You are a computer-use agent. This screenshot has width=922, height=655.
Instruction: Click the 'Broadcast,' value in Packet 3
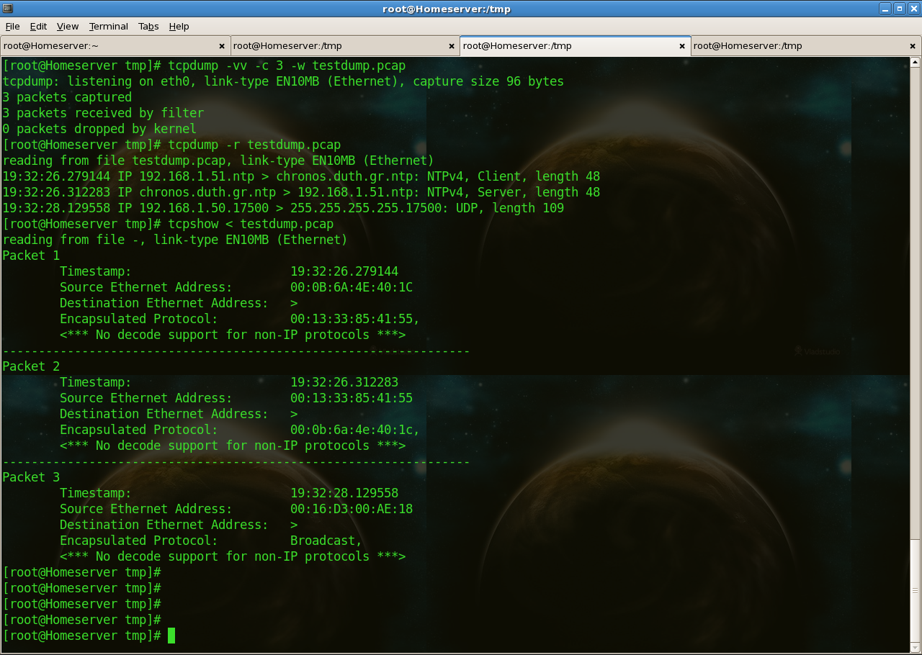[x=326, y=541]
